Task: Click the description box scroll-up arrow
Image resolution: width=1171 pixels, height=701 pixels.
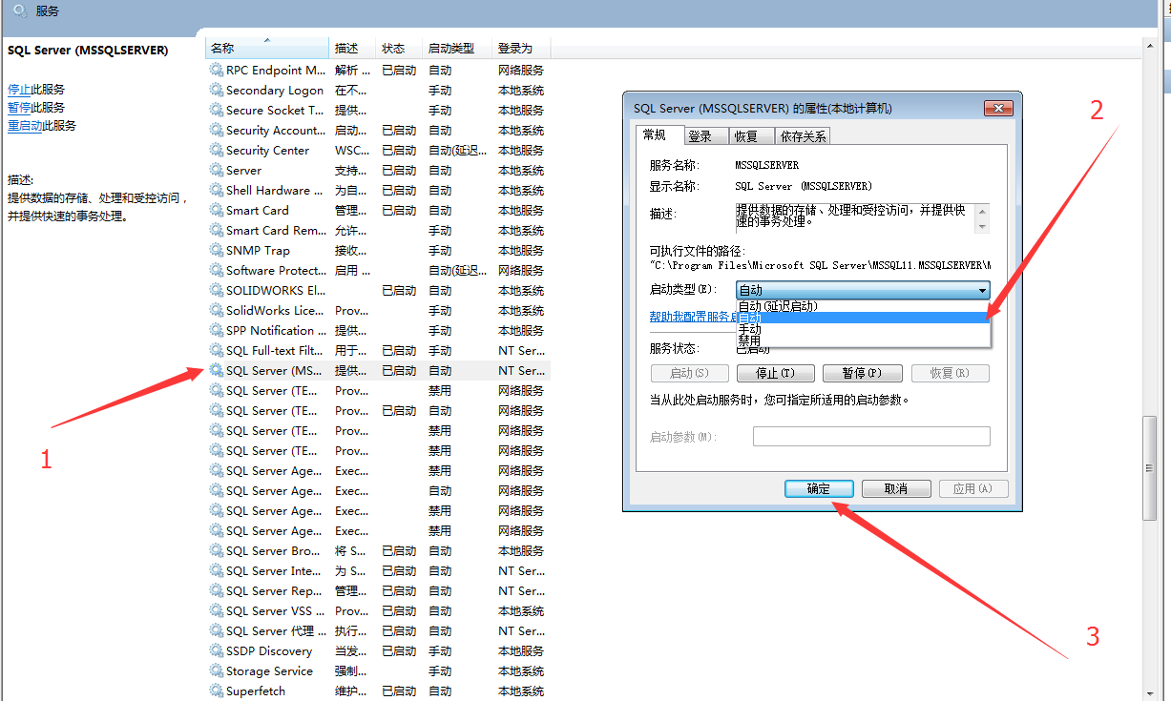Action: tap(982, 211)
